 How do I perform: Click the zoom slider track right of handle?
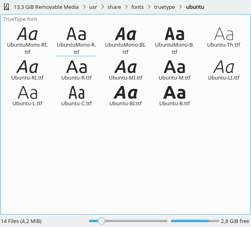(x=136, y=221)
